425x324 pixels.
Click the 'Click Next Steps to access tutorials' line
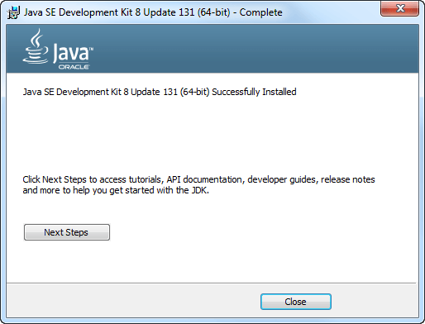click(x=198, y=179)
